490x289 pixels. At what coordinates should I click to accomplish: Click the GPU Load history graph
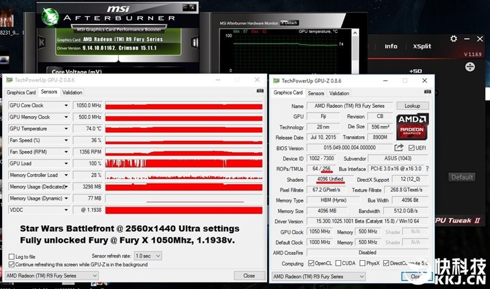[184, 163]
